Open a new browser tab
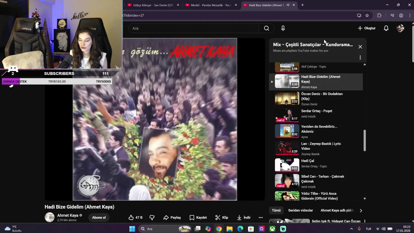414x233 pixels. pyautogui.click(x=302, y=5)
